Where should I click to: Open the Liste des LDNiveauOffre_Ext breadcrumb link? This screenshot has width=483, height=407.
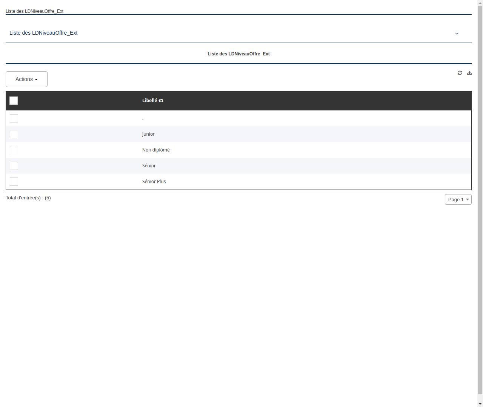coord(34,11)
